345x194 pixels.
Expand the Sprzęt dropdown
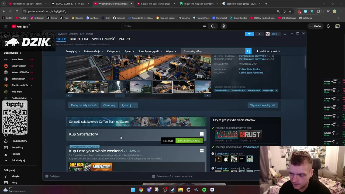point(130,51)
